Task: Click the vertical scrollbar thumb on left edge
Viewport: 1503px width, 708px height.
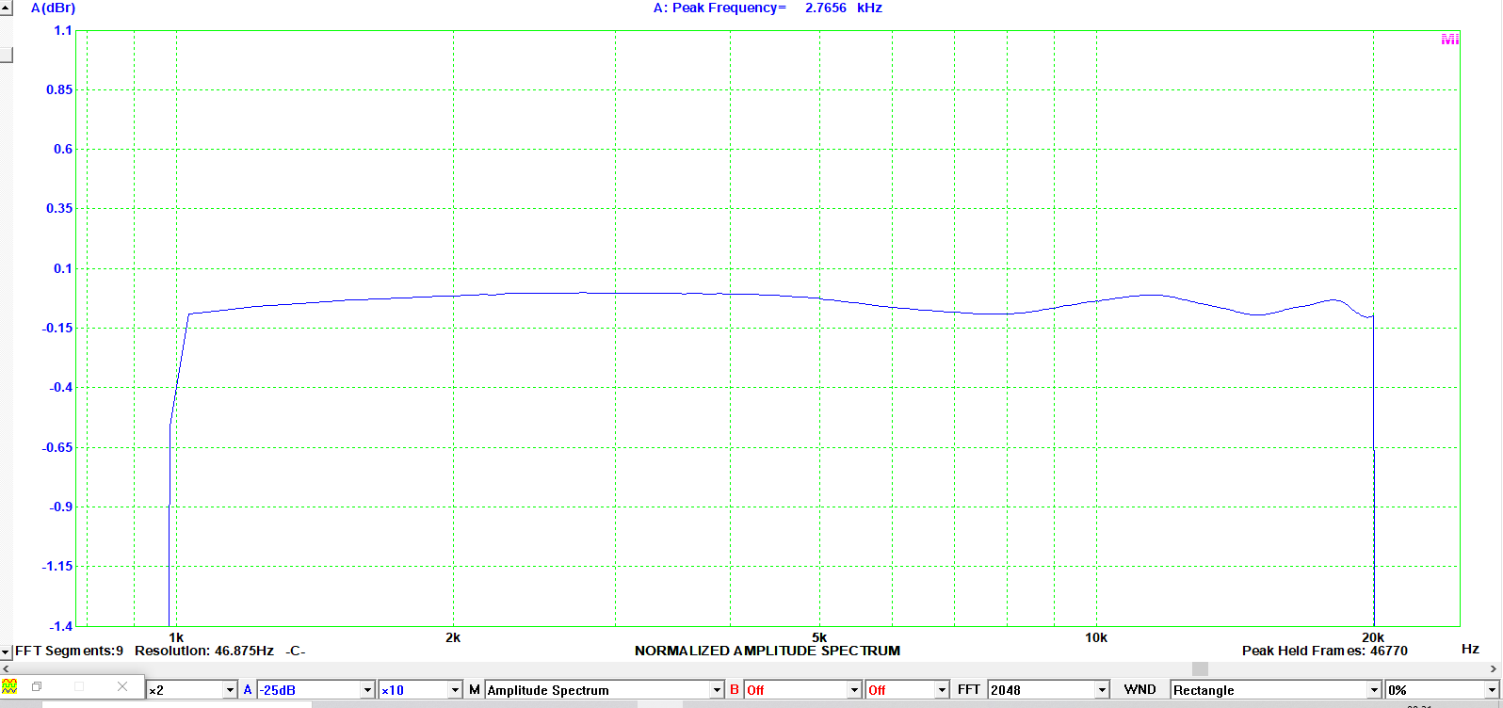Action: tap(6, 54)
